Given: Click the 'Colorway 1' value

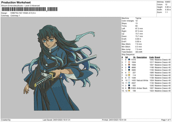Looking at the screenshot, I should (x=15, y=16).
